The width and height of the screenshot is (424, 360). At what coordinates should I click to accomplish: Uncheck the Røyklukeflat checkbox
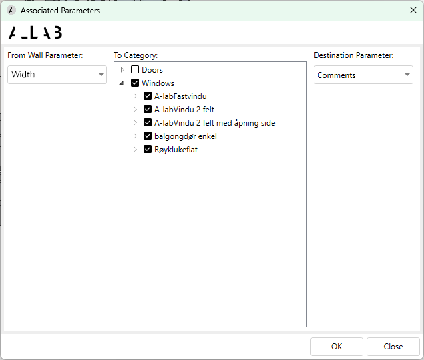tap(148, 150)
